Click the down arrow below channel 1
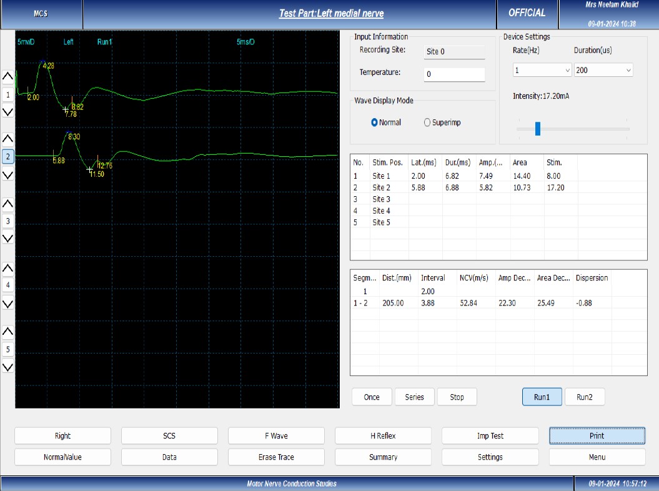This screenshot has height=491, width=659. pyautogui.click(x=7, y=112)
